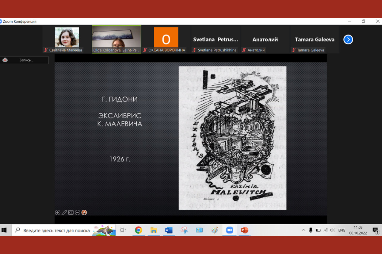Viewport: 382px width, 254px height.
Task: Click the muted microphone icon beside Svetlana Petrushikhina
Action: pyautogui.click(x=194, y=50)
